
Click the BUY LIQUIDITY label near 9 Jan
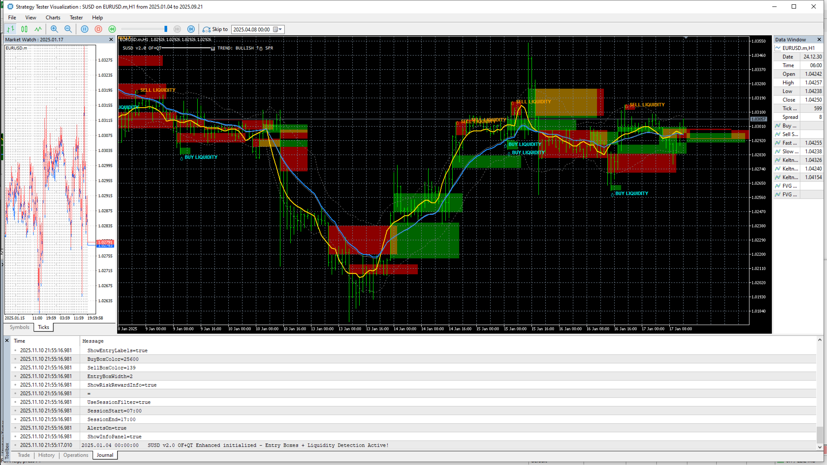[x=201, y=157]
